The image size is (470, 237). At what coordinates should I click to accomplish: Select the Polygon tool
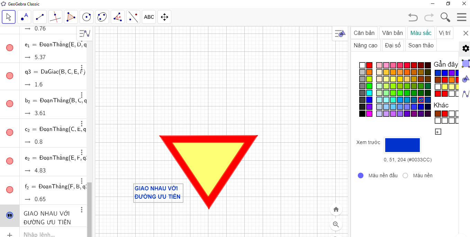click(71, 17)
